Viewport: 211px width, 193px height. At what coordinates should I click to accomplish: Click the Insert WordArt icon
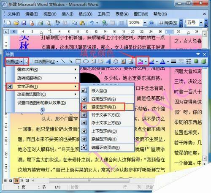(x=108, y=61)
